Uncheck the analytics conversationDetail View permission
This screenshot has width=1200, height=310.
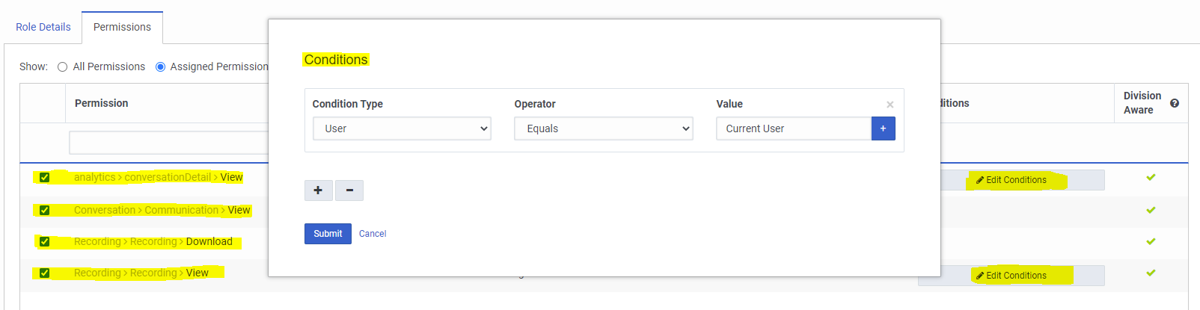point(44,178)
